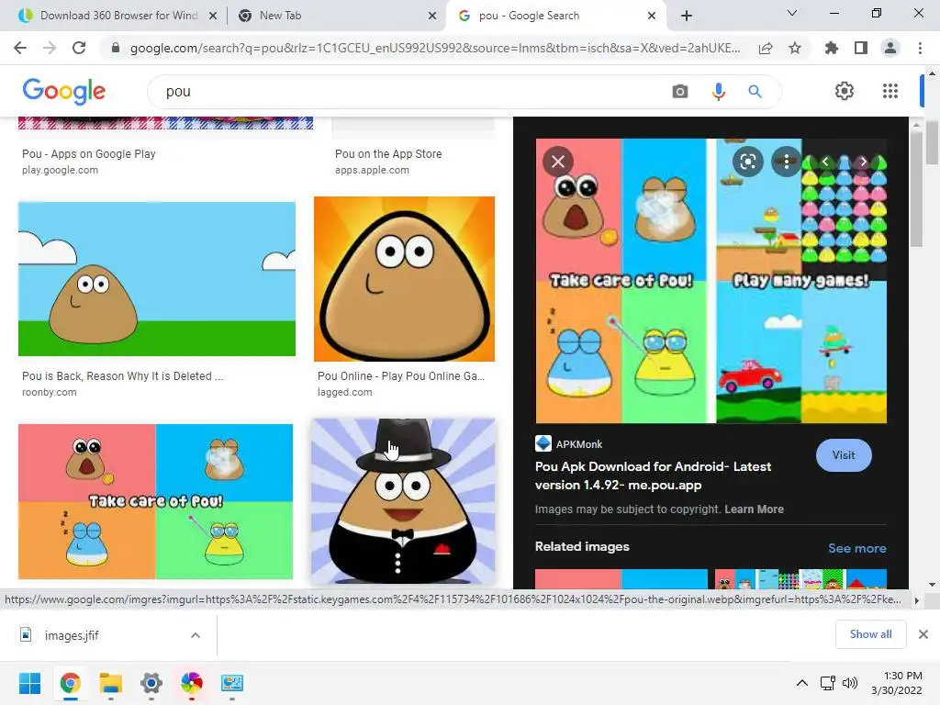Open Pou Apk Download title link
This screenshot has height=705, width=940.
[653, 476]
